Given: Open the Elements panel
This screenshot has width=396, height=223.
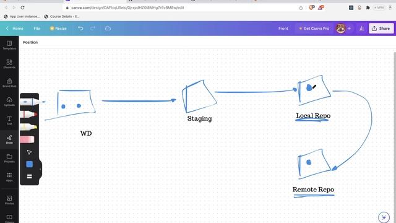Looking at the screenshot, I should pos(9,64).
